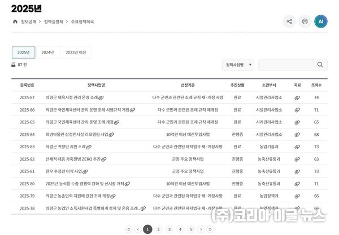Click the 등록번호 column header

(x=27, y=85)
